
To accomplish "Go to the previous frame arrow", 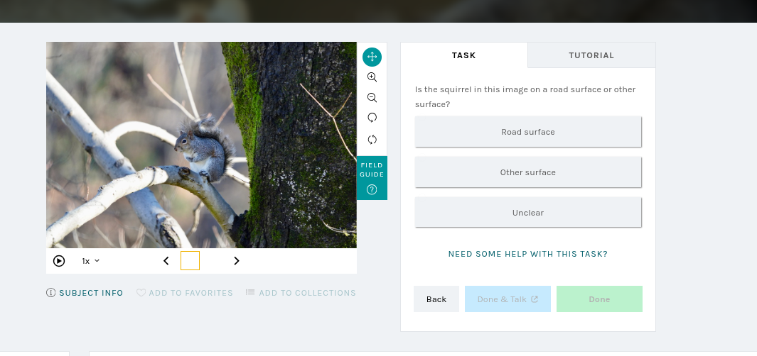I will [x=166, y=261].
